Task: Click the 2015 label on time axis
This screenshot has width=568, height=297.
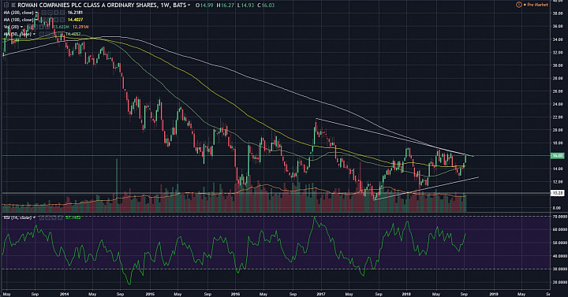Action: 150,294
